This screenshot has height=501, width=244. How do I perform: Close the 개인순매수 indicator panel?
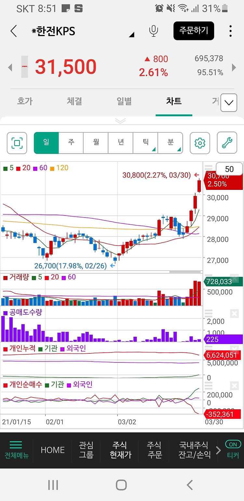(x=234, y=386)
